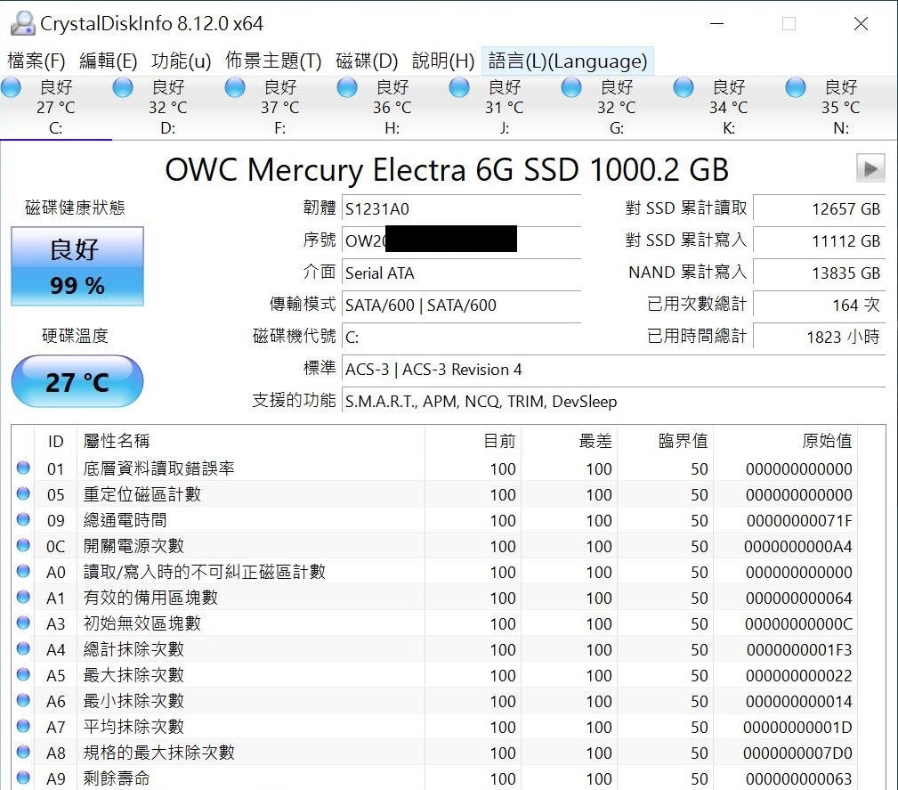The width and height of the screenshot is (898, 790).
Task: Click the CrystalDiskInfo app icon in title bar
Action: click(23, 23)
